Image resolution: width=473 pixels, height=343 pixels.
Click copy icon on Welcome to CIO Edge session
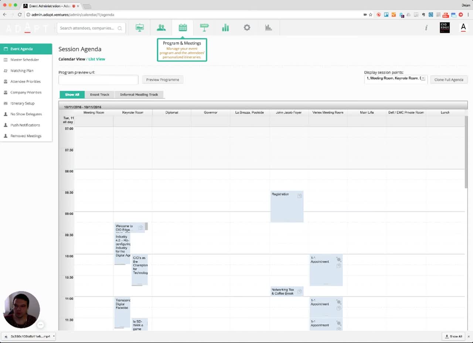coord(140,228)
